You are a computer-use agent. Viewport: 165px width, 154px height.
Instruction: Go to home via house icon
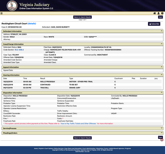(x=154, y=13)
